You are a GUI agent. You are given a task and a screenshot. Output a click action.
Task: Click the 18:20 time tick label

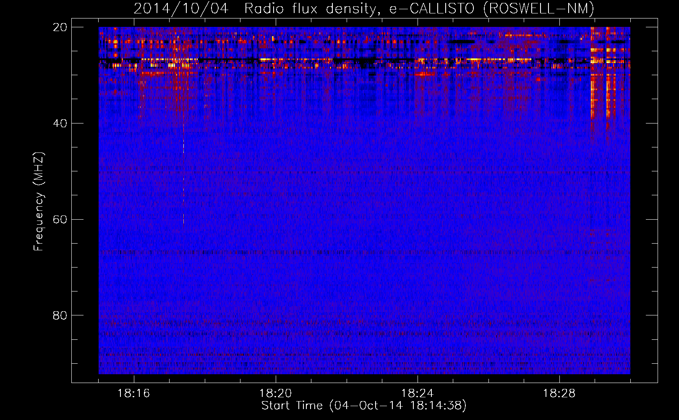(x=276, y=394)
